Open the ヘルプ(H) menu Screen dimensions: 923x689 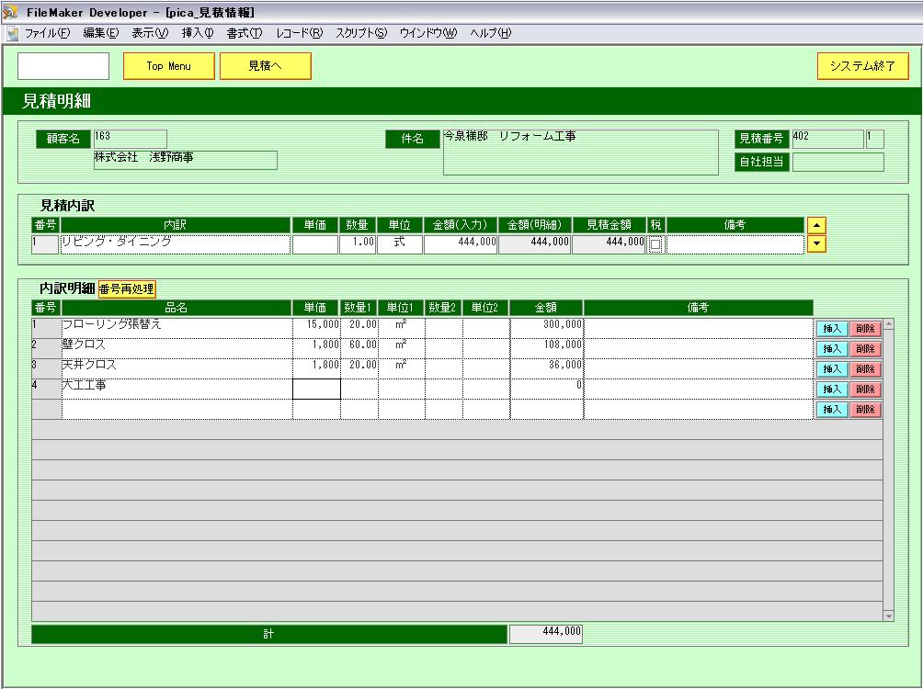490,34
